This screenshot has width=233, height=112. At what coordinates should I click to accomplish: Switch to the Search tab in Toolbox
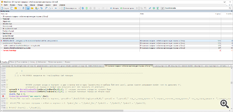(x=12, y=62)
